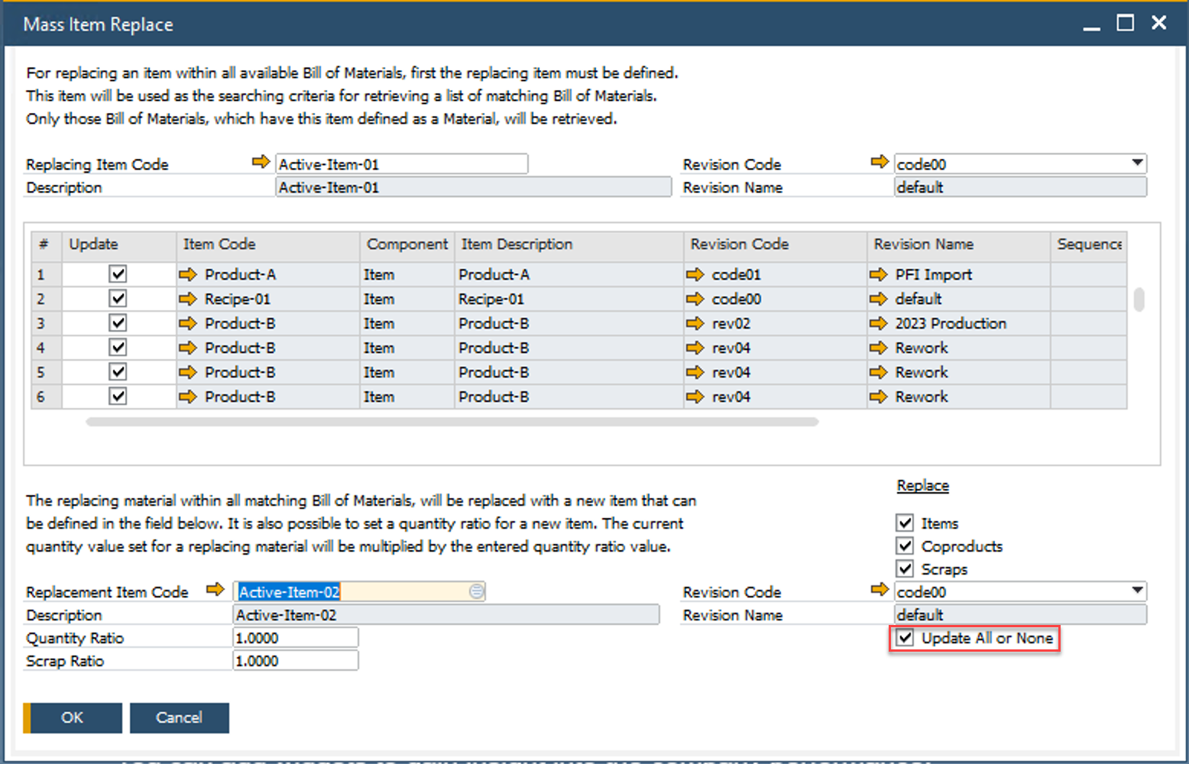Click link arrow next to 2023 Production

[878, 323]
